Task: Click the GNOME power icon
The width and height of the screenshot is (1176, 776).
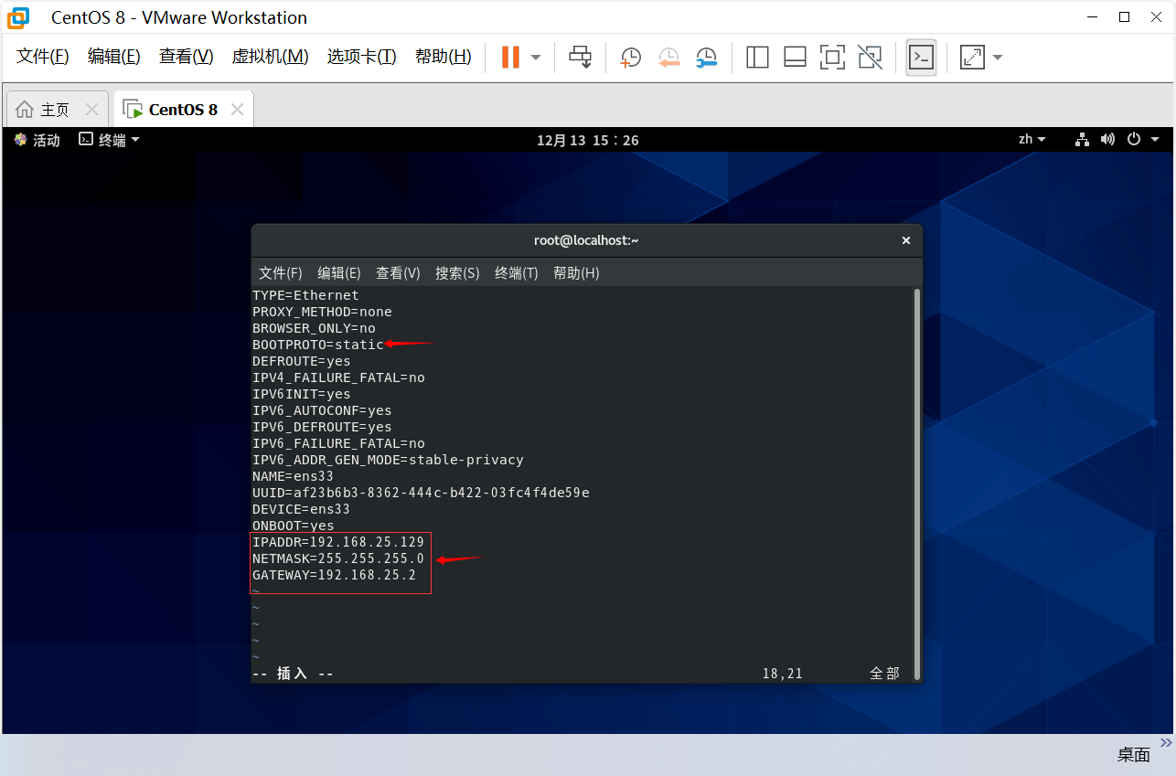Action: click(1134, 140)
